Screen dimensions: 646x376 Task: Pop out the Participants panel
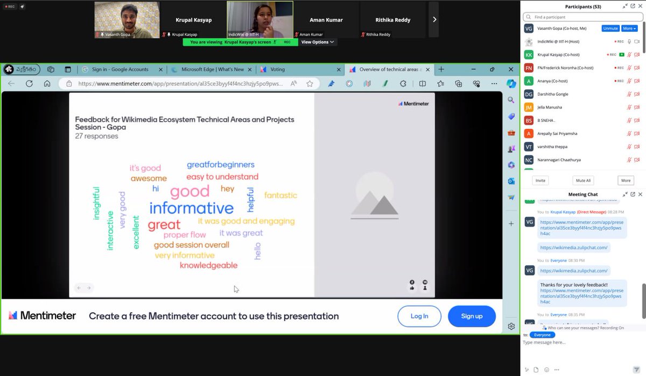(633, 6)
